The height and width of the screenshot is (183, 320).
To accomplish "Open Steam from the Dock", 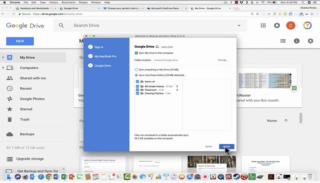I will point(236,177).
